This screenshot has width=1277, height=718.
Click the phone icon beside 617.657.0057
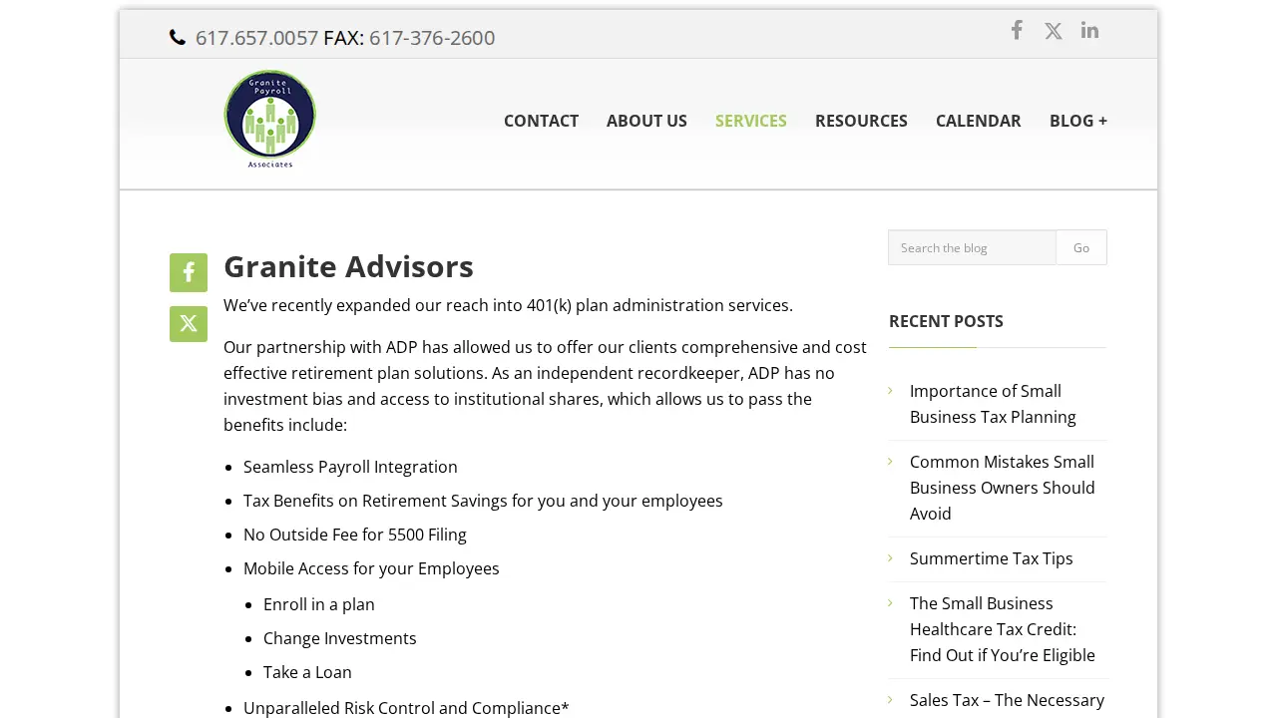tap(178, 38)
